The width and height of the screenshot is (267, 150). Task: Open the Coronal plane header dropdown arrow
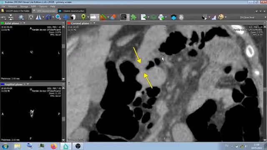pos(94,23)
